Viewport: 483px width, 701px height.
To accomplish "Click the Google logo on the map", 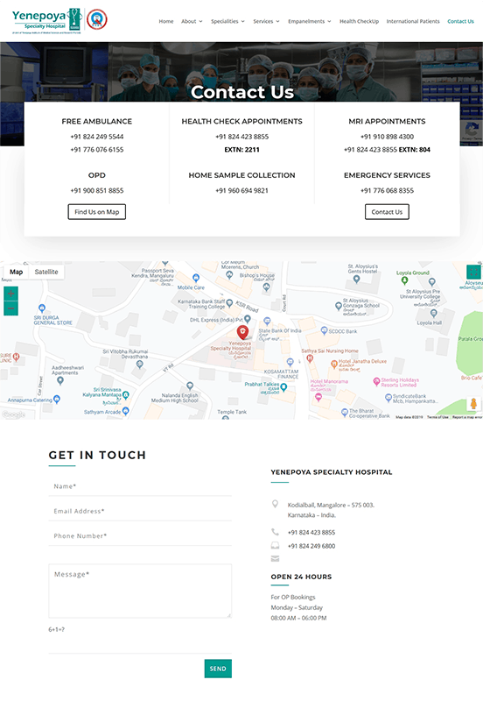I will click(x=13, y=414).
